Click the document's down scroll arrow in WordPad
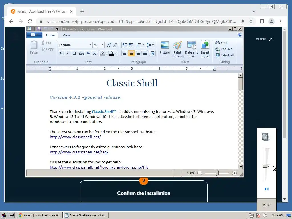 [x=241, y=167]
